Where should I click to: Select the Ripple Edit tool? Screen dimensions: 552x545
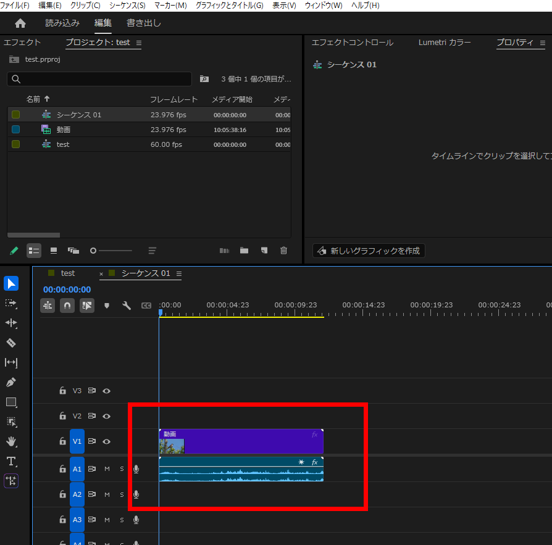coord(11,323)
